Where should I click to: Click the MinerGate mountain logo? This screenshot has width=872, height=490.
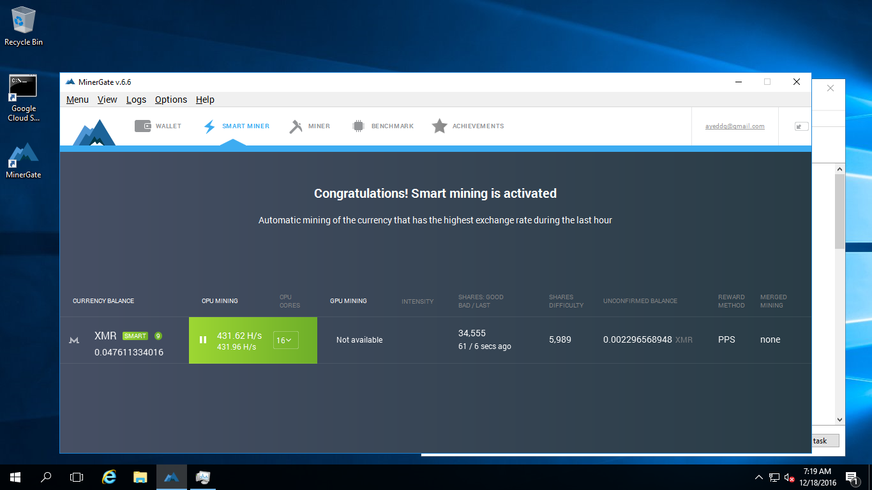94,131
